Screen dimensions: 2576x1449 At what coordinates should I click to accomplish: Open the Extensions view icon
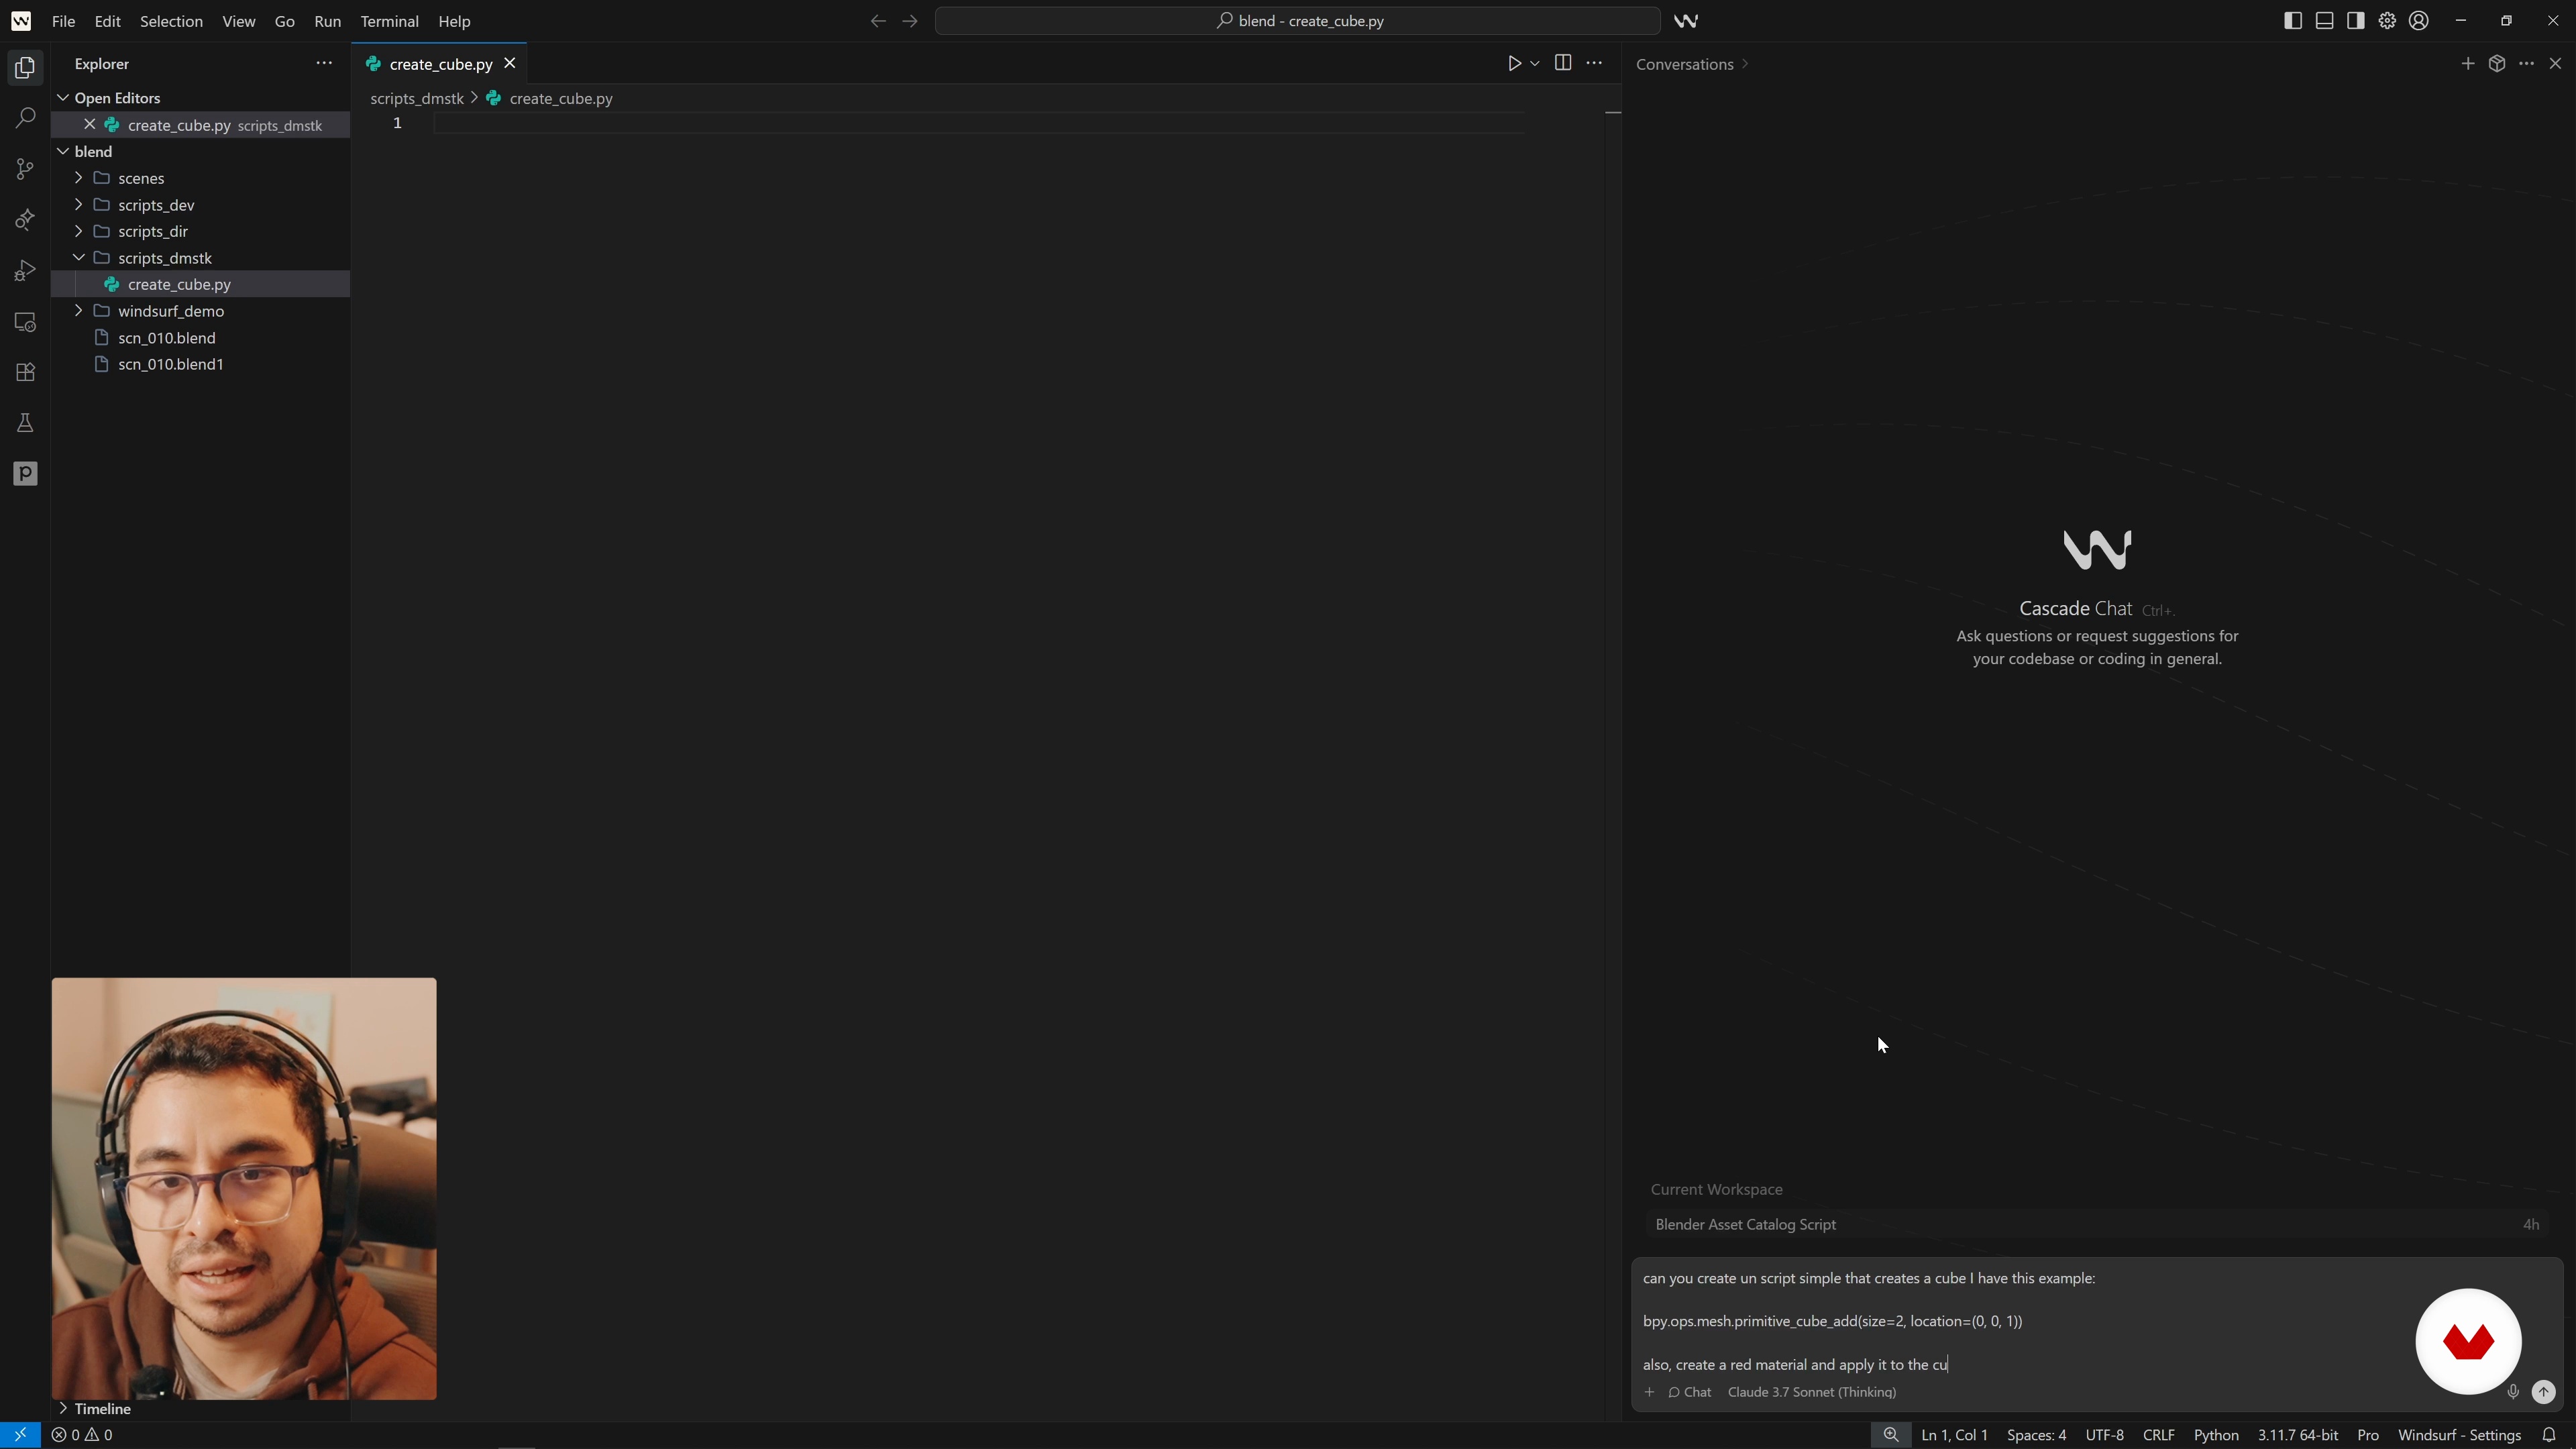pyautogui.click(x=25, y=372)
